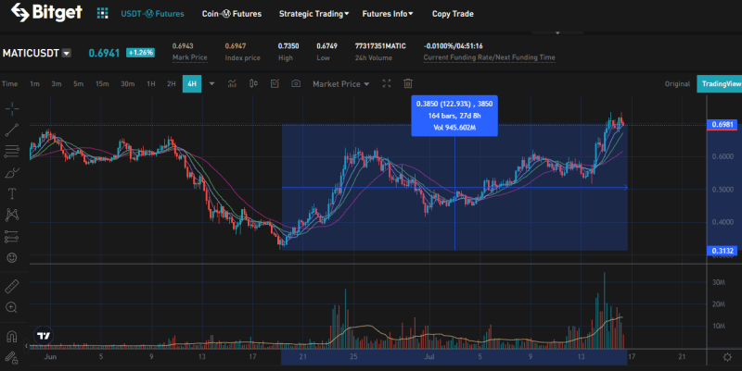
Task: Open Futures Info dropdown menu
Action: tap(388, 14)
